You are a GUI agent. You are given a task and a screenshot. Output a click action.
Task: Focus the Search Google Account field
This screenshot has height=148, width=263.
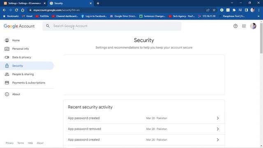click(x=112, y=26)
